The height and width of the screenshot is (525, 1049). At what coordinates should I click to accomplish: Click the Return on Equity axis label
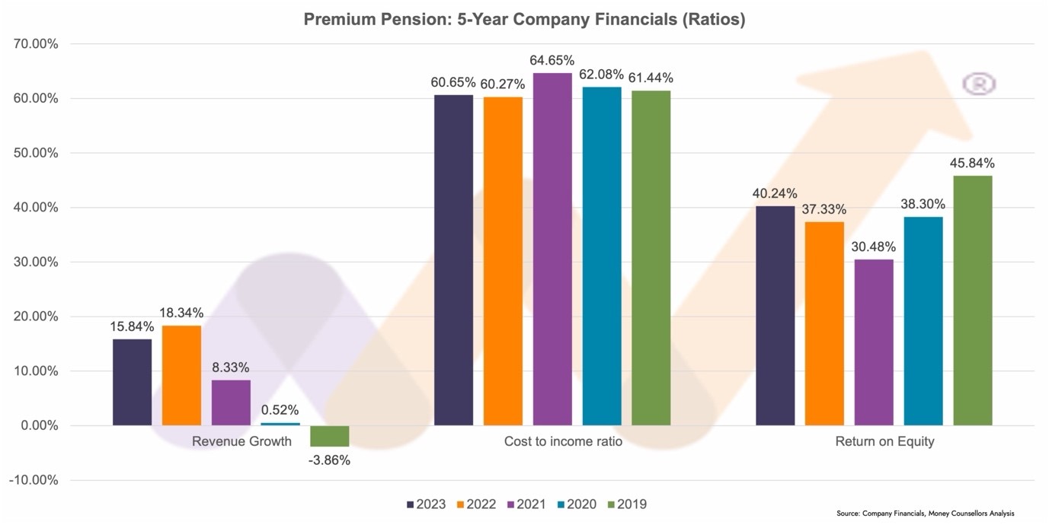(884, 441)
